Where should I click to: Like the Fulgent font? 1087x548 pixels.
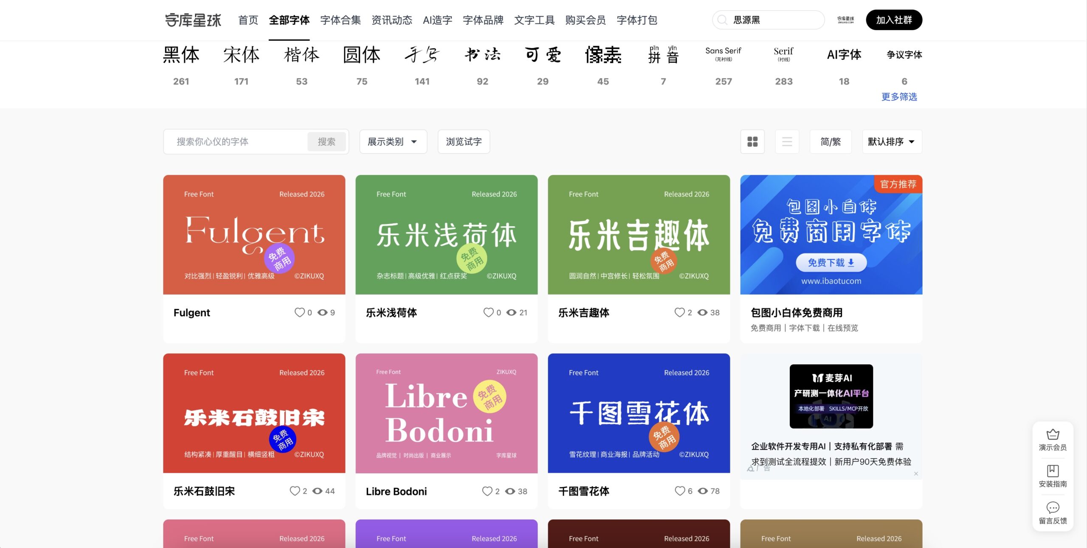(x=300, y=312)
